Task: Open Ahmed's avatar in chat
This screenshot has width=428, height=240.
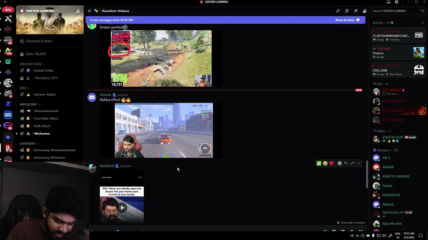Action: tap(92, 97)
